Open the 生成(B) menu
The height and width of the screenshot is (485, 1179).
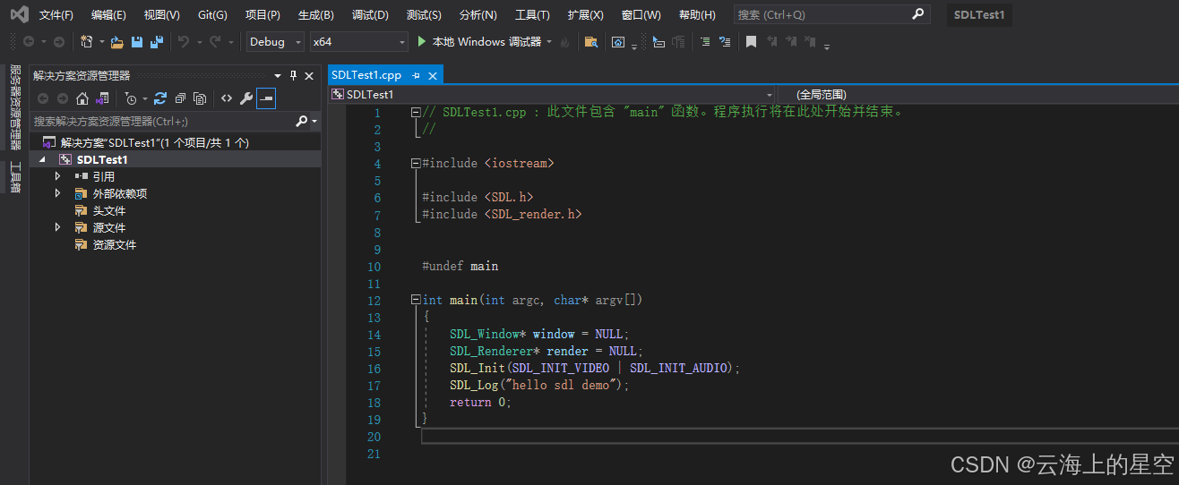pos(315,15)
